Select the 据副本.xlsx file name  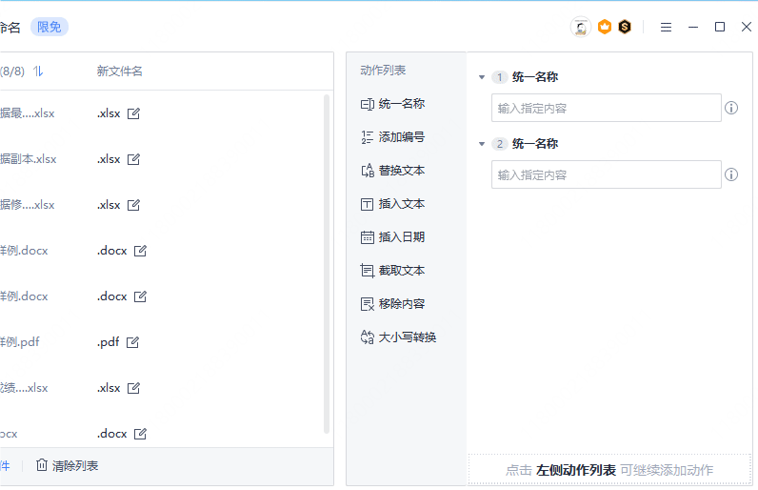click(x=28, y=159)
